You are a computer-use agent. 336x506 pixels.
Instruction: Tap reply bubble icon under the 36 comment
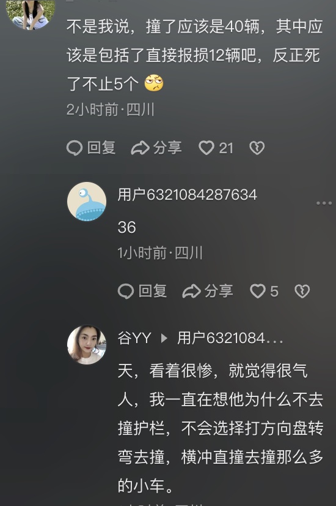point(126,292)
